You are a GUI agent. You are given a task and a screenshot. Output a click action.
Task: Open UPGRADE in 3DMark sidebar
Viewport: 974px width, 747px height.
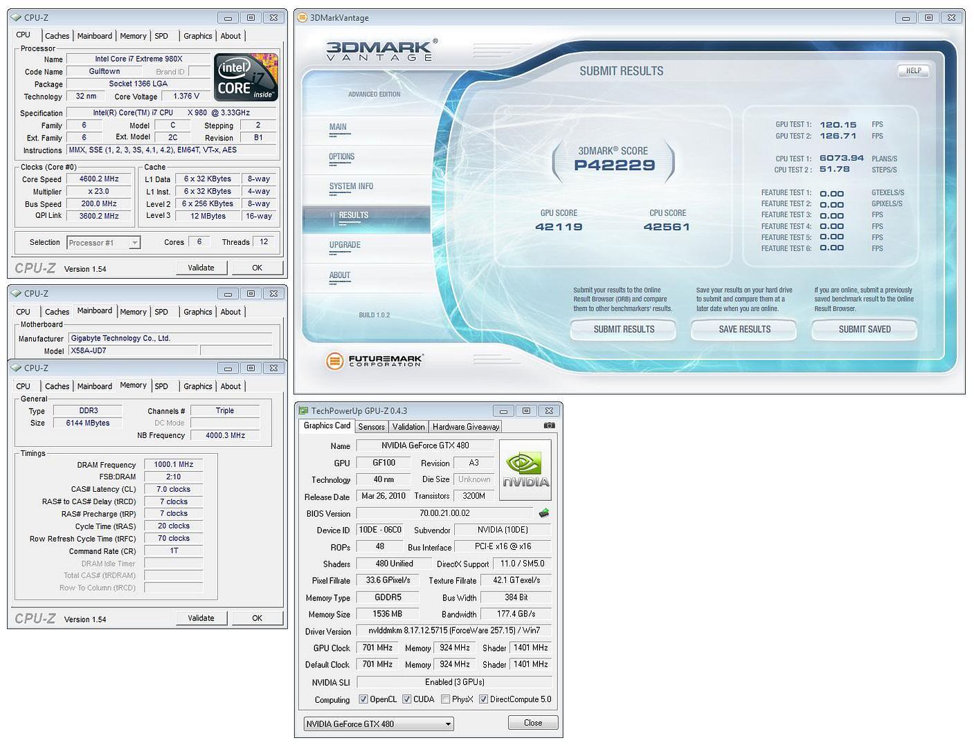tap(345, 245)
